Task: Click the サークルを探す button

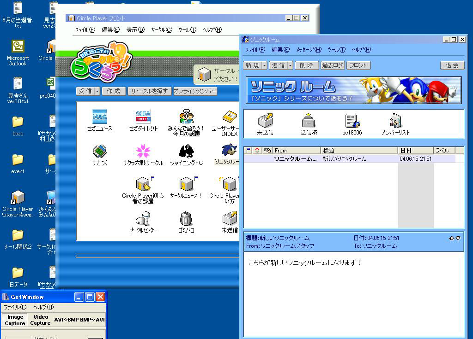Action: coord(149,91)
